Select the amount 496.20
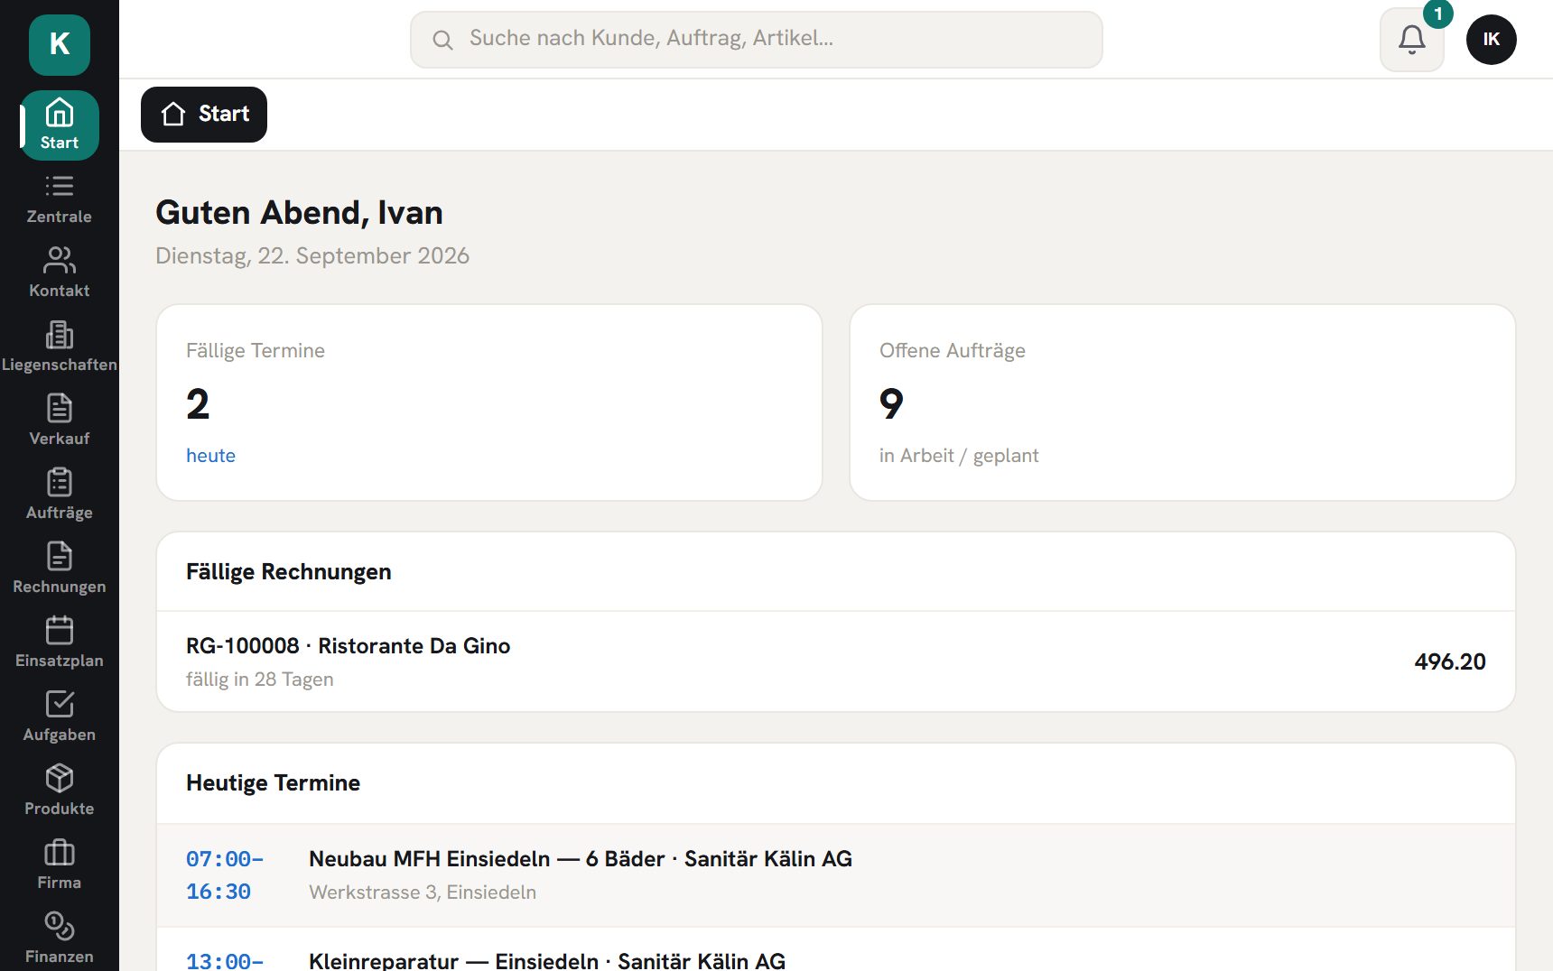 coord(1450,661)
